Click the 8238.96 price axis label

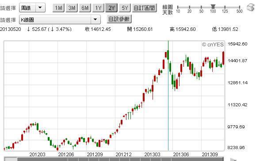click(x=236, y=148)
